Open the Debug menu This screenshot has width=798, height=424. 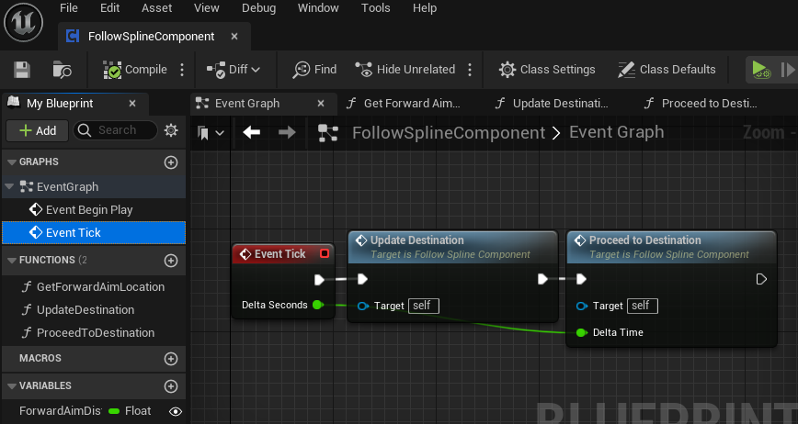tap(258, 8)
